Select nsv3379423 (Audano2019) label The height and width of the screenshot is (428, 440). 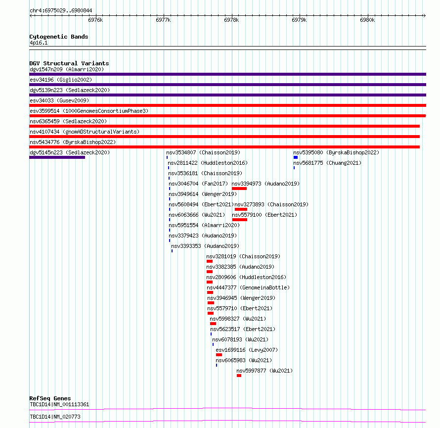coord(203,236)
